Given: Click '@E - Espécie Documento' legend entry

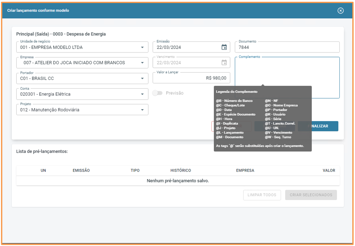Looking at the screenshot, I should pos(236,114).
